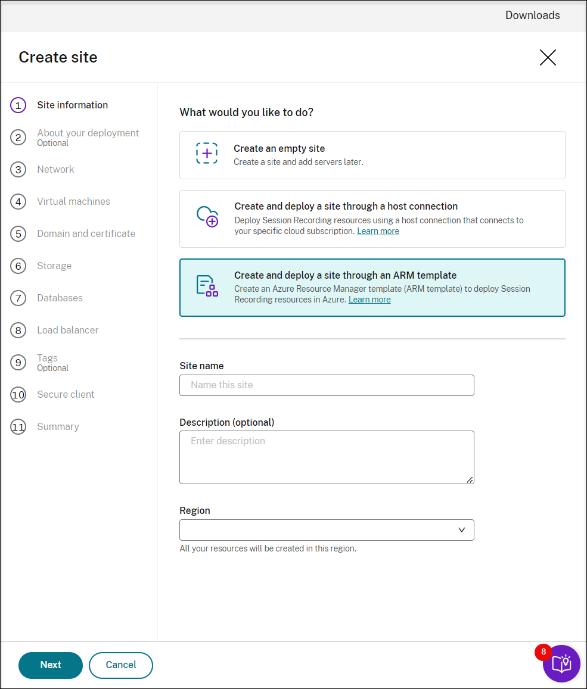This screenshot has height=689, width=587.
Task: Go to the Virtual machines step
Action: tap(73, 202)
